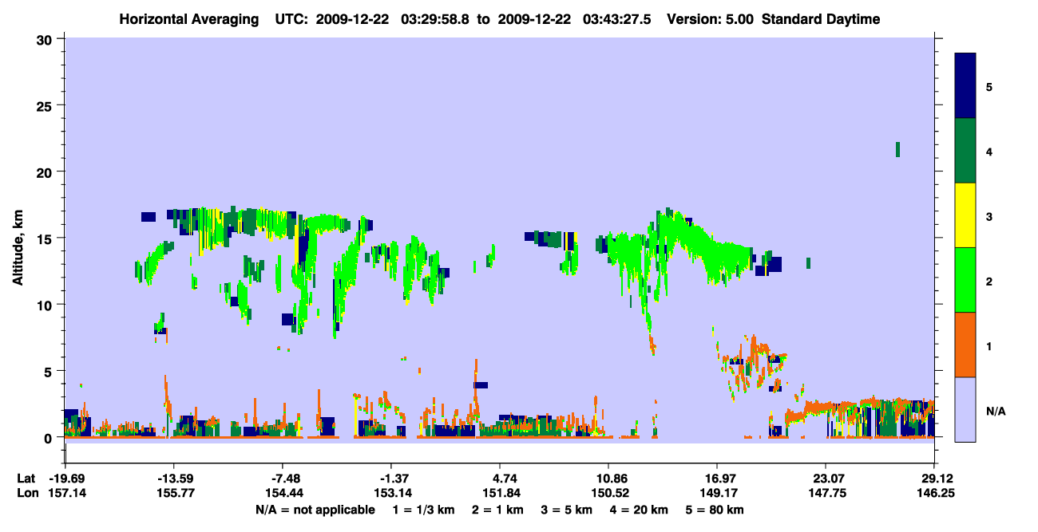
Task: Click the legend entry '3 = 5 km'
Action: pos(568,510)
